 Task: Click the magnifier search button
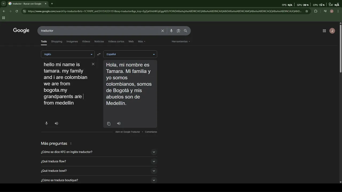point(185,31)
